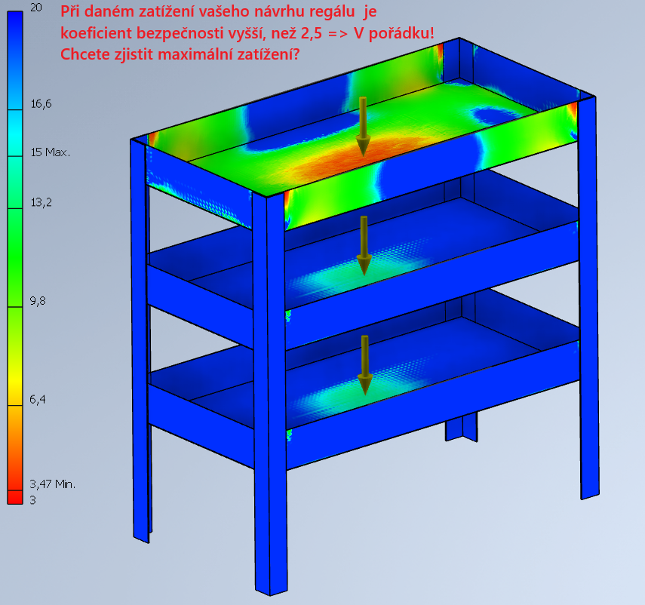Select the right rear leg of the shelf
This screenshot has height=605, width=645.
588,298
